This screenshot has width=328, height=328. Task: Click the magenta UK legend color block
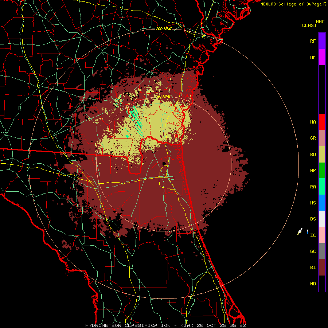coord(322,57)
